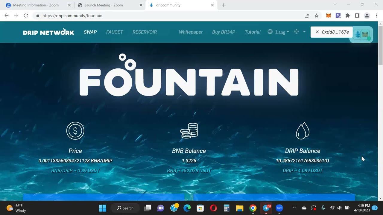Screen dimensions: 383x215
Task: Click the DRIP NETWORK logo
Action: [x=48, y=32]
